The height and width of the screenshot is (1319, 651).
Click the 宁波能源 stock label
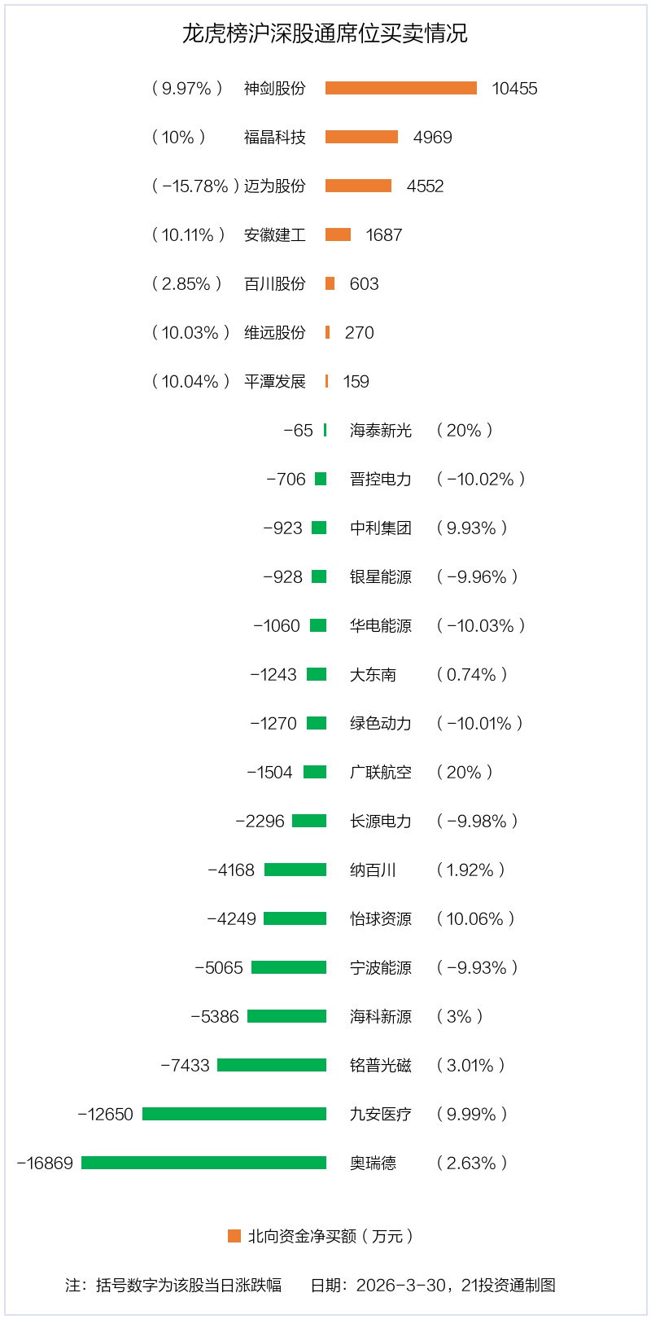point(381,967)
